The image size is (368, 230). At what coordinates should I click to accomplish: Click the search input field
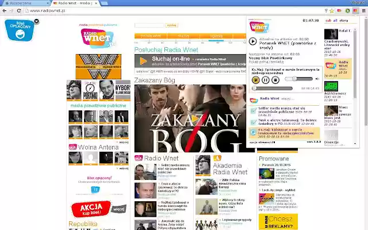click(x=149, y=25)
